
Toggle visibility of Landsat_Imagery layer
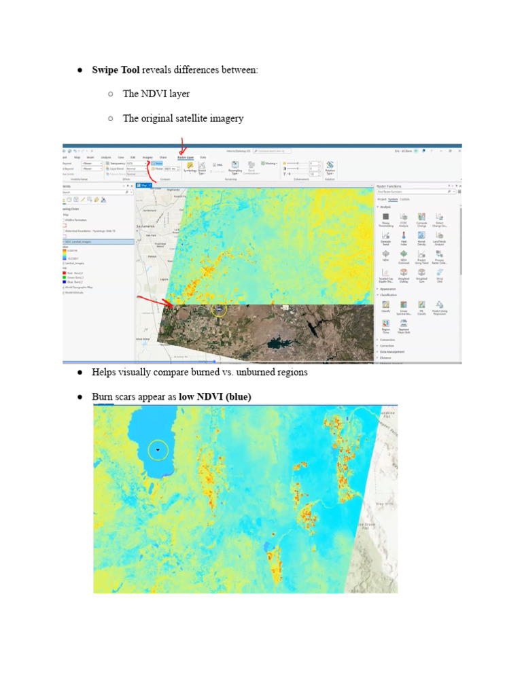[x=64, y=263]
